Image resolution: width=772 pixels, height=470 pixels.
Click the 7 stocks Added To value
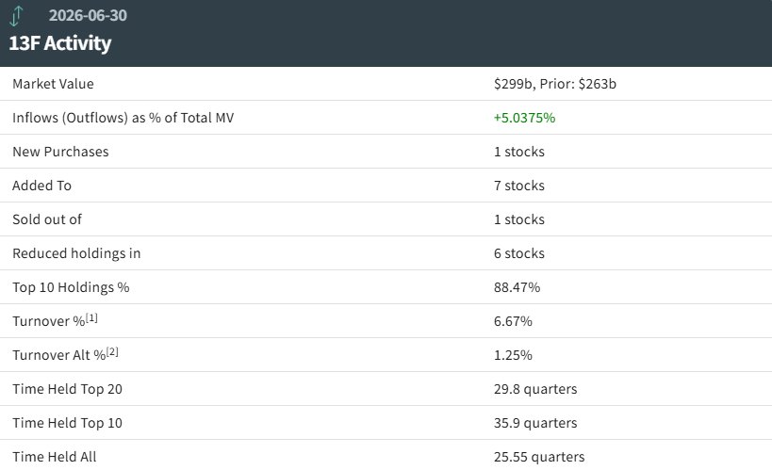[x=519, y=186]
